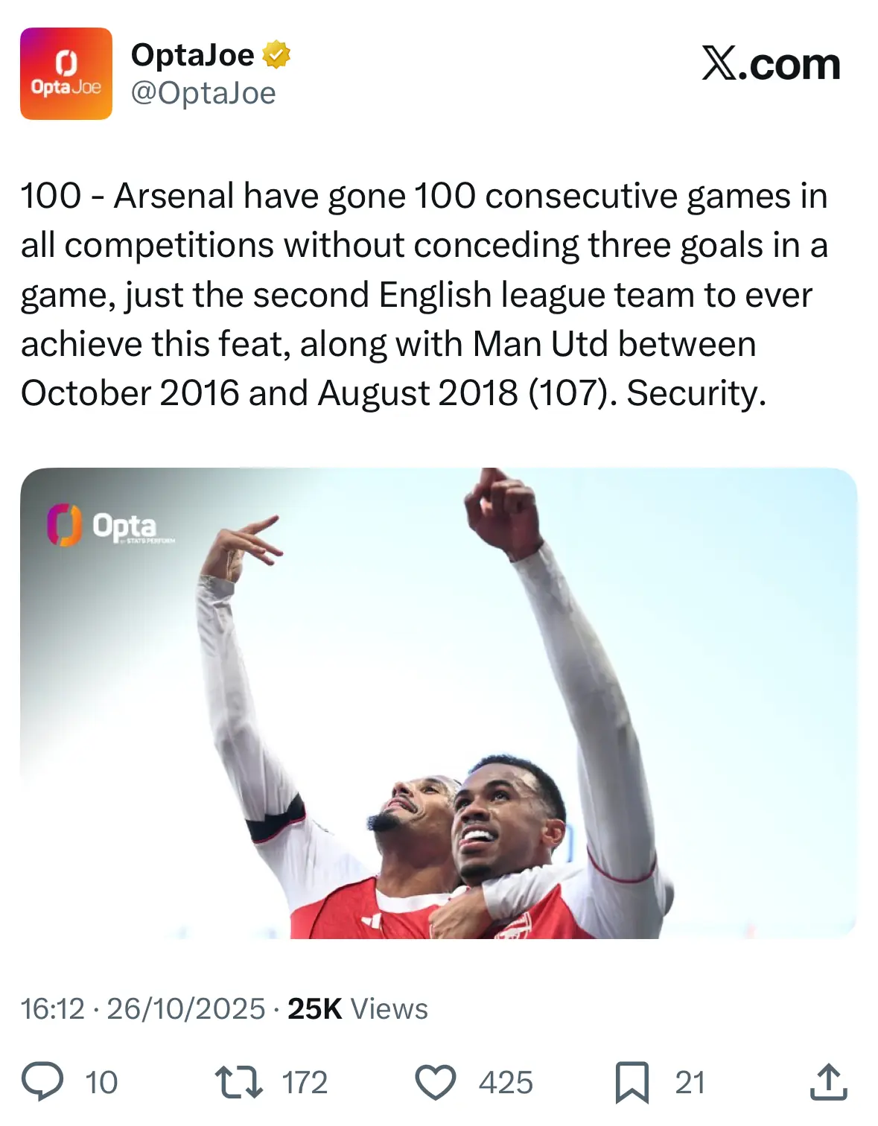The height and width of the screenshot is (1126, 878).
Task: Open the @OptaJoe handle link
Action: 203,94
